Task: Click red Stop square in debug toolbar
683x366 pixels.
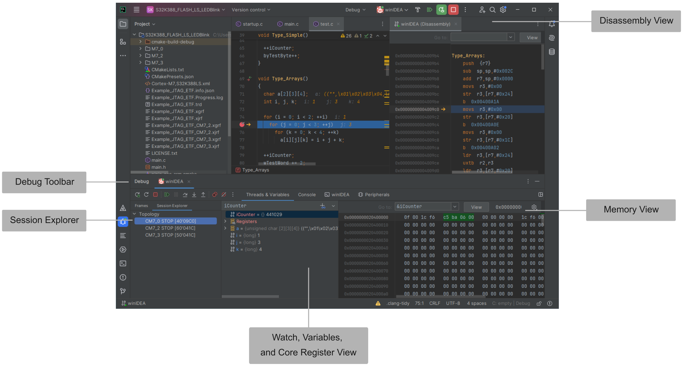Action: click(x=155, y=195)
